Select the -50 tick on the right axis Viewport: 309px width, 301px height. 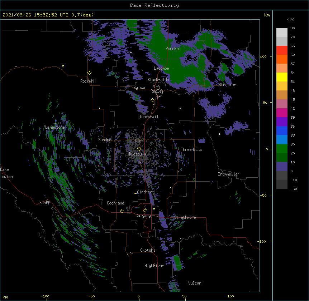(263, 195)
